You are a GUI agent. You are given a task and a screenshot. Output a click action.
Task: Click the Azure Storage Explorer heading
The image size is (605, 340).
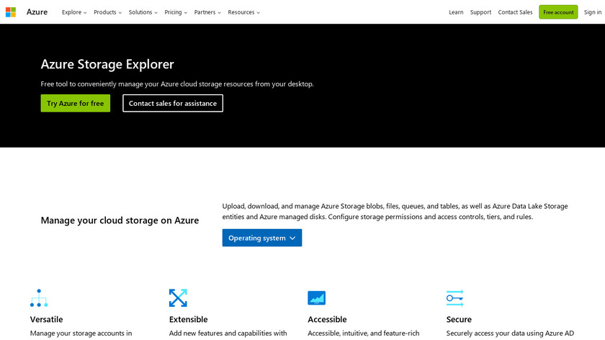(x=107, y=64)
